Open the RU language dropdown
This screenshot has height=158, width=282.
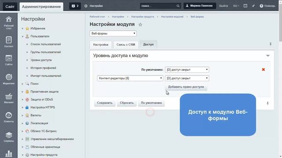(236, 6)
